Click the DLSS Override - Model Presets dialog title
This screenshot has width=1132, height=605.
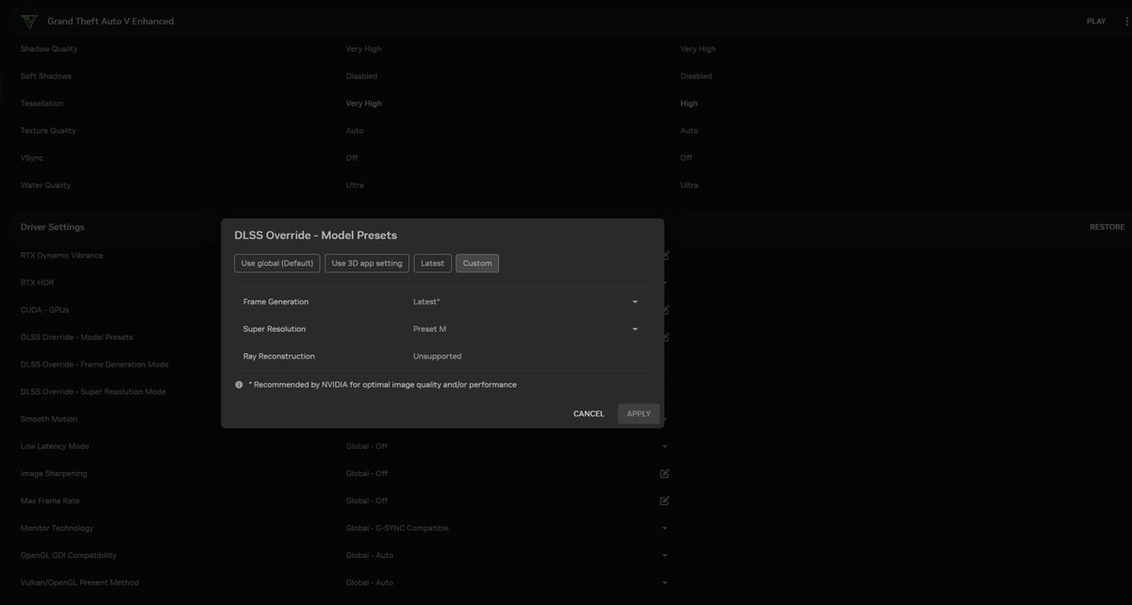316,236
